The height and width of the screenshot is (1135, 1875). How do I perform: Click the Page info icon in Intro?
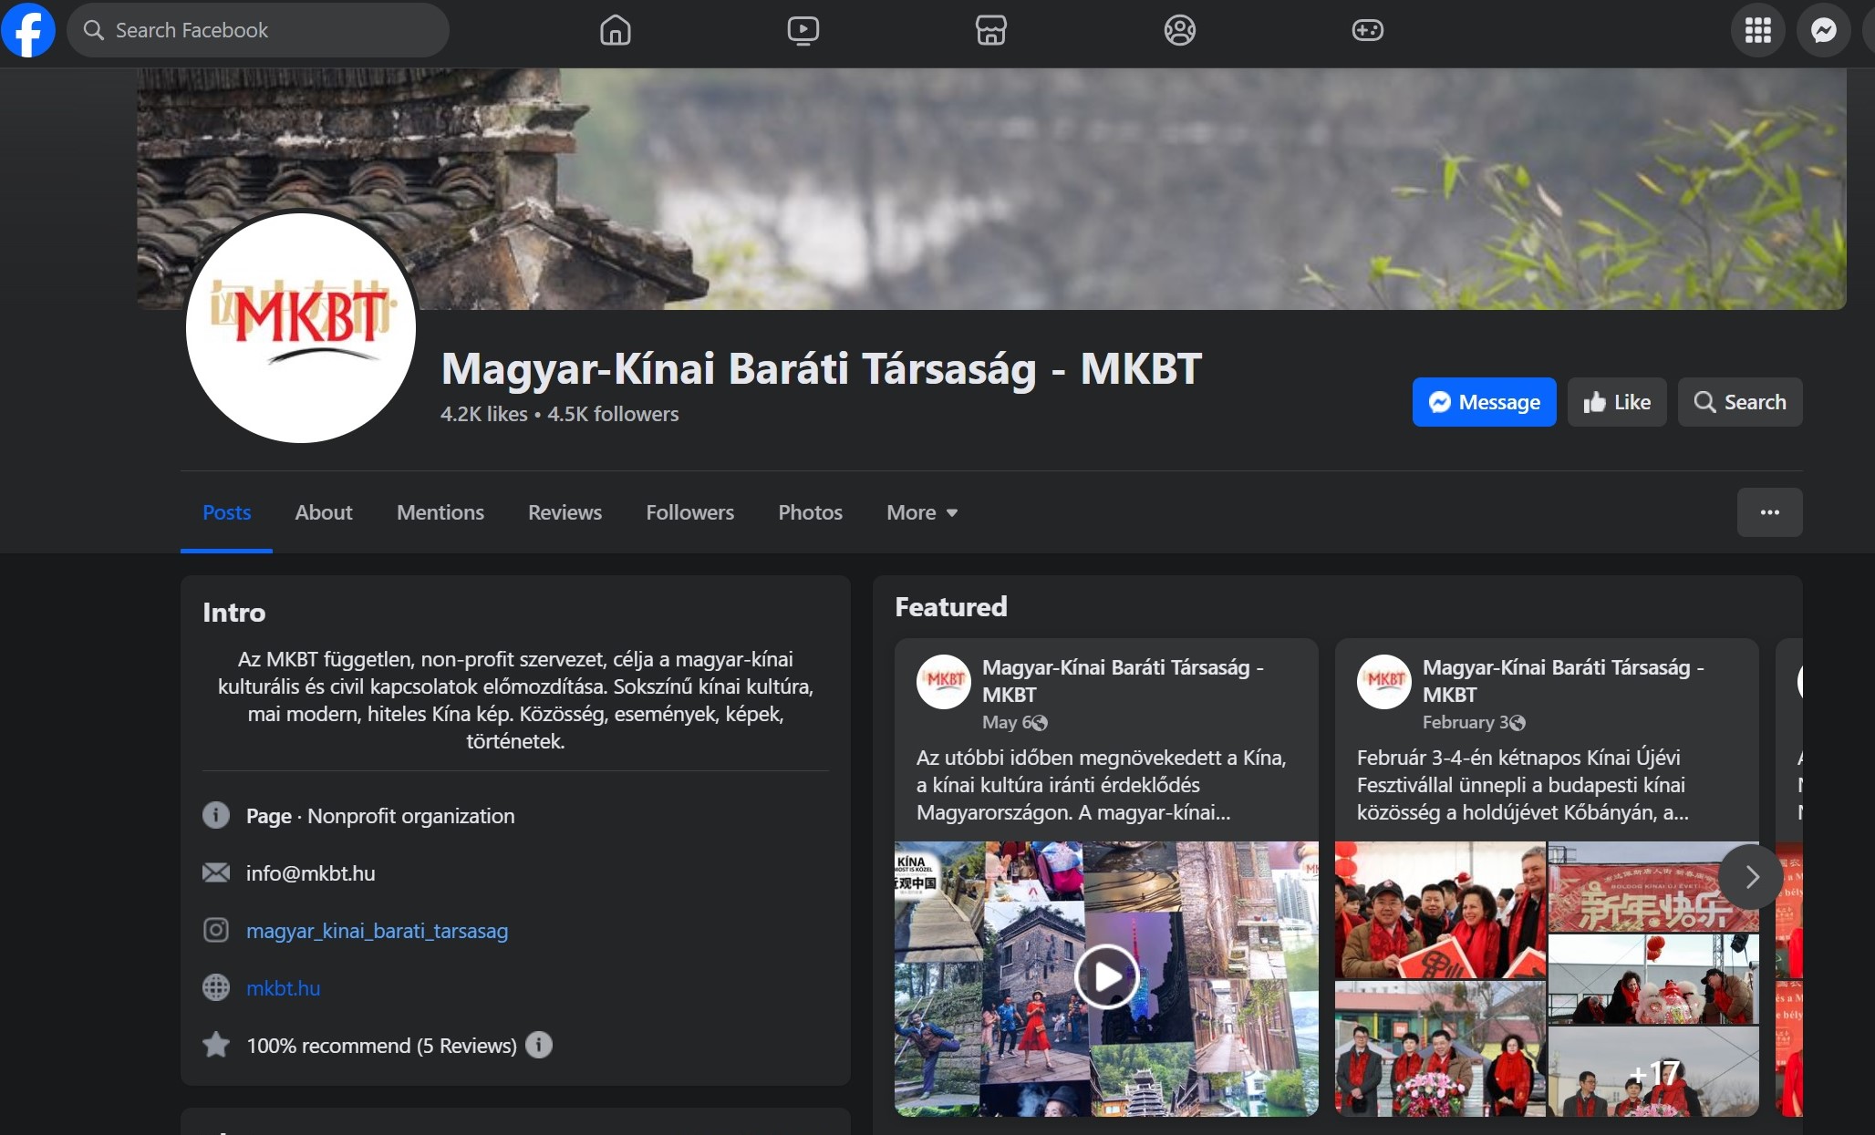click(216, 815)
